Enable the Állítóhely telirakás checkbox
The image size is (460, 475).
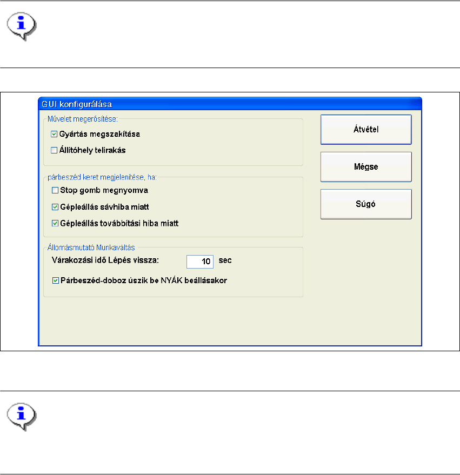54,150
